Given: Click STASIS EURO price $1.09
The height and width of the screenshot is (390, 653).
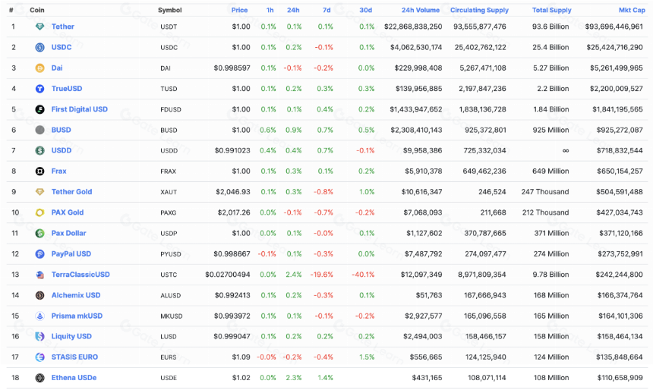Looking at the screenshot, I should pos(241,357).
